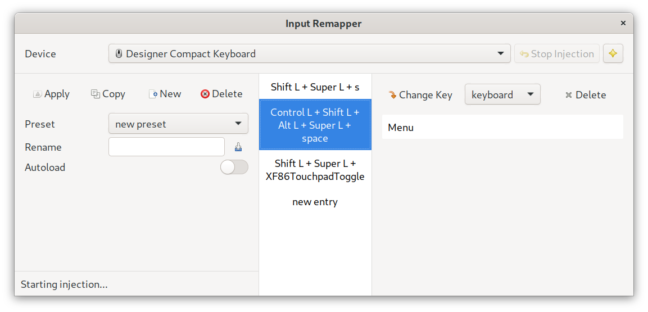
Task: Open the Preset dropdown showing new preset
Action: [178, 124]
